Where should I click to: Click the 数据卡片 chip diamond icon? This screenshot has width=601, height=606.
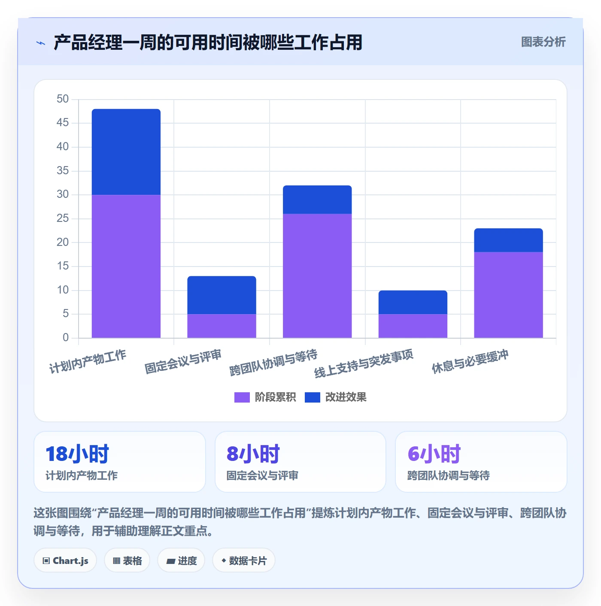(x=224, y=560)
